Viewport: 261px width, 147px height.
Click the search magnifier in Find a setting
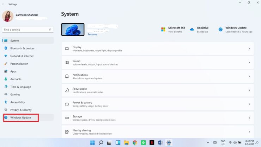50,30
